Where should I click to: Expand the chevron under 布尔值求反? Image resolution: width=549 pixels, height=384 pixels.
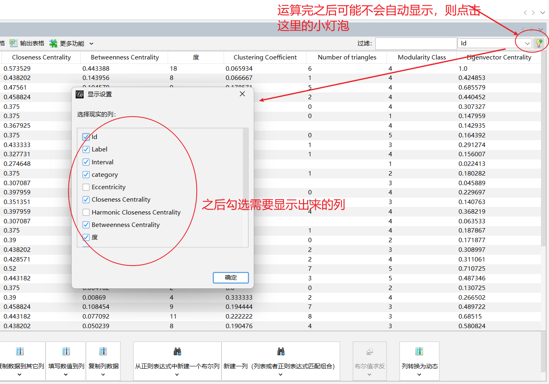[x=370, y=374]
